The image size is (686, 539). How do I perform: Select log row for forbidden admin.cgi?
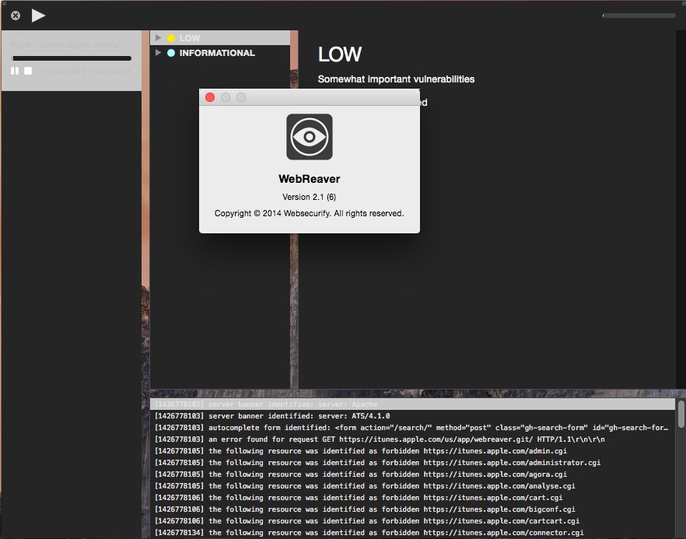(x=412, y=451)
